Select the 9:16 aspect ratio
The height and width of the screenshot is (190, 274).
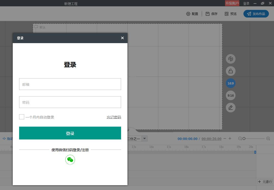[x=231, y=96]
